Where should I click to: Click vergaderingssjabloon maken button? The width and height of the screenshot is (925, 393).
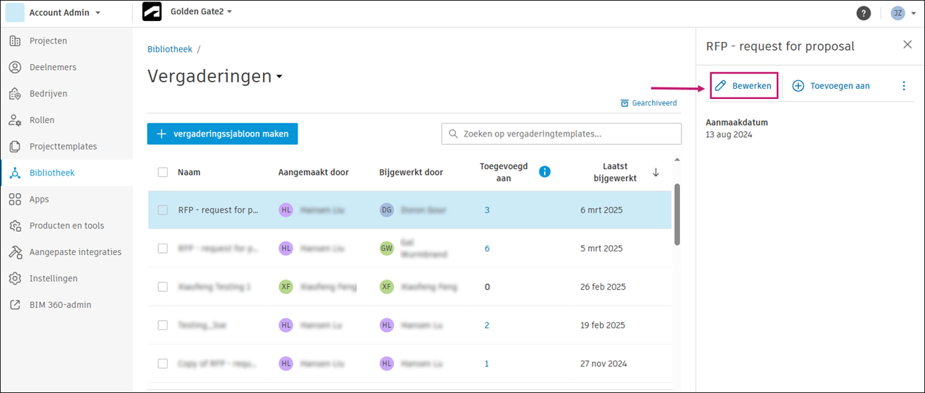(223, 134)
